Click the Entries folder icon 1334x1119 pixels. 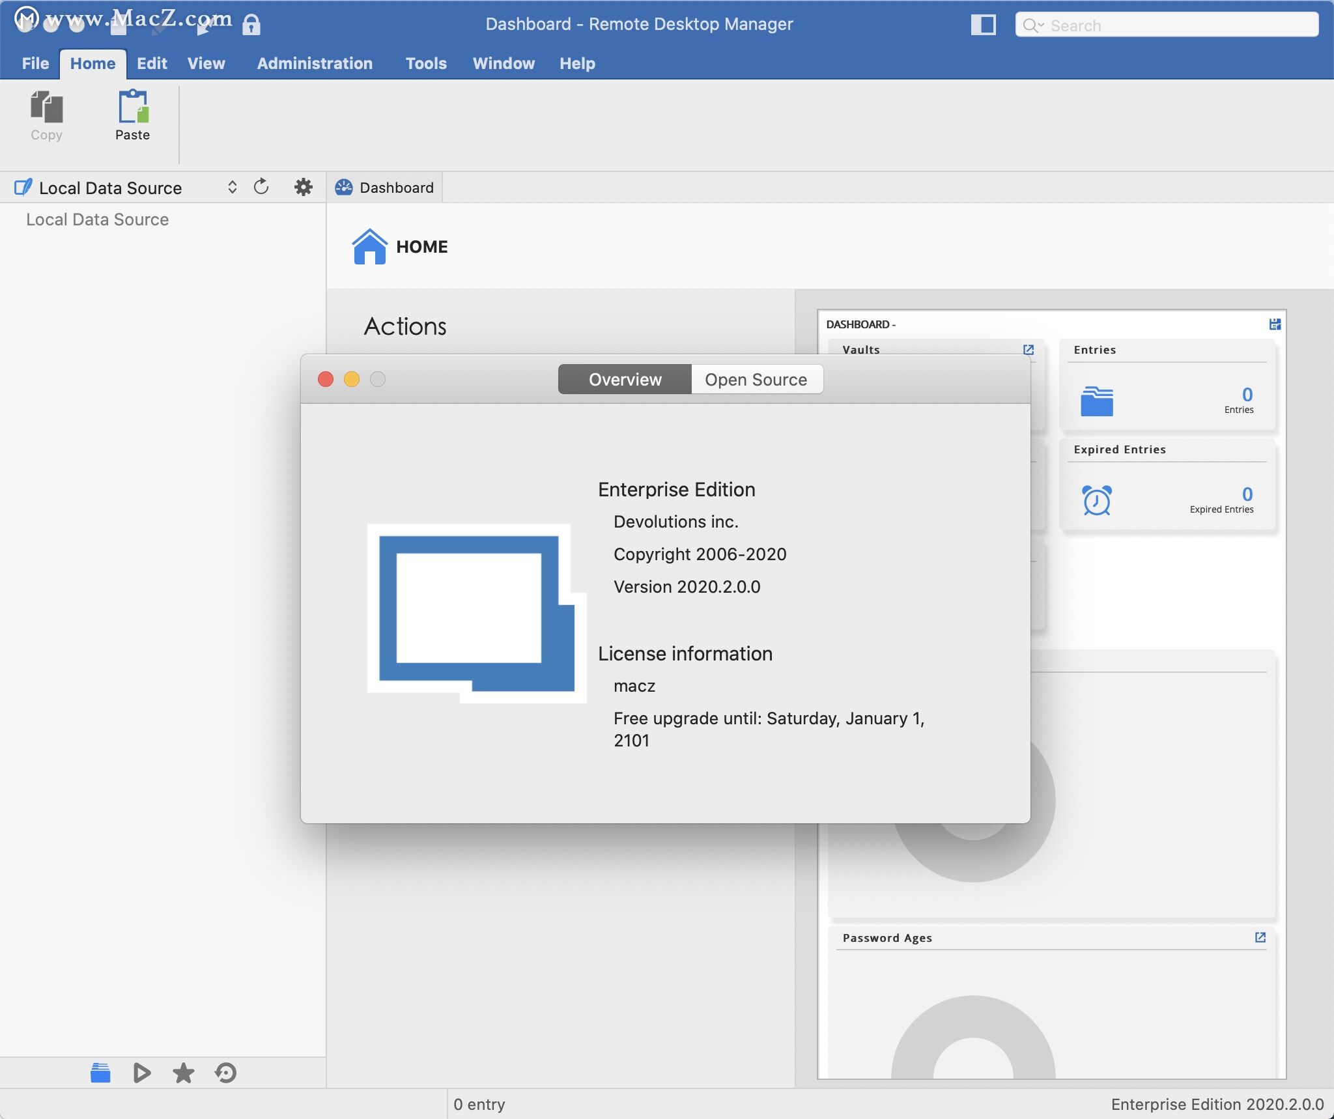click(1097, 401)
